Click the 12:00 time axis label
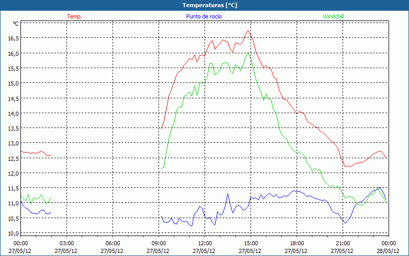 pos(205,243)
